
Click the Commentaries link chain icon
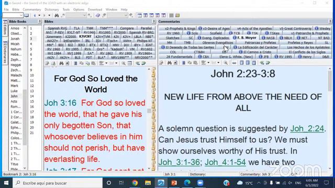coord(234,63)
